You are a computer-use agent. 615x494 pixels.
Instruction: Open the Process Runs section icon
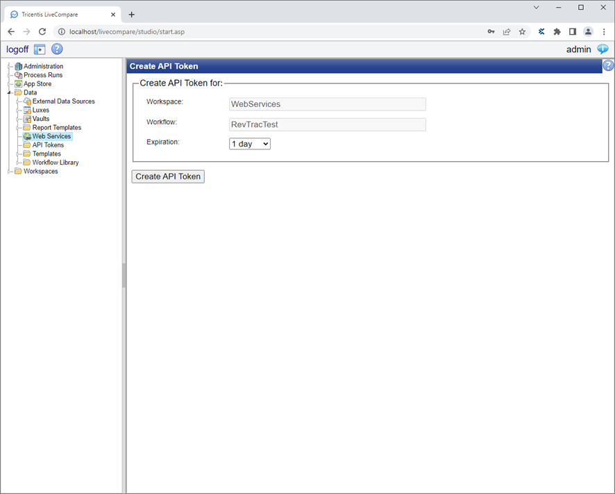tap(17, 75)
